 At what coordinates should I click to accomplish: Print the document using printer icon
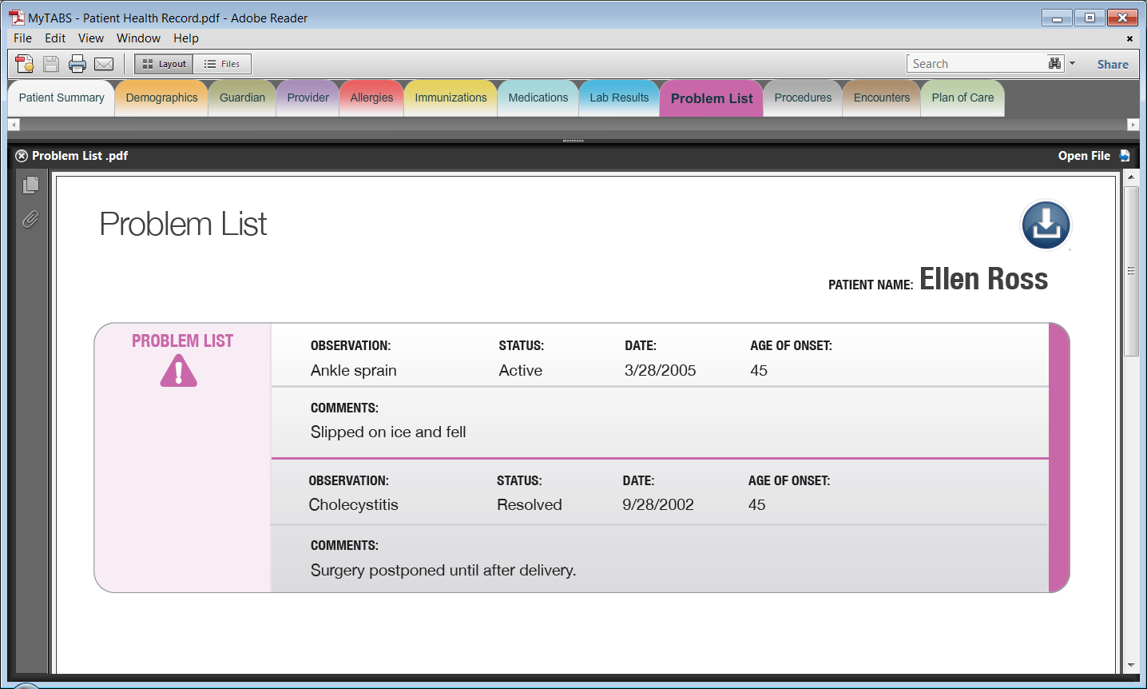[77, 64]
